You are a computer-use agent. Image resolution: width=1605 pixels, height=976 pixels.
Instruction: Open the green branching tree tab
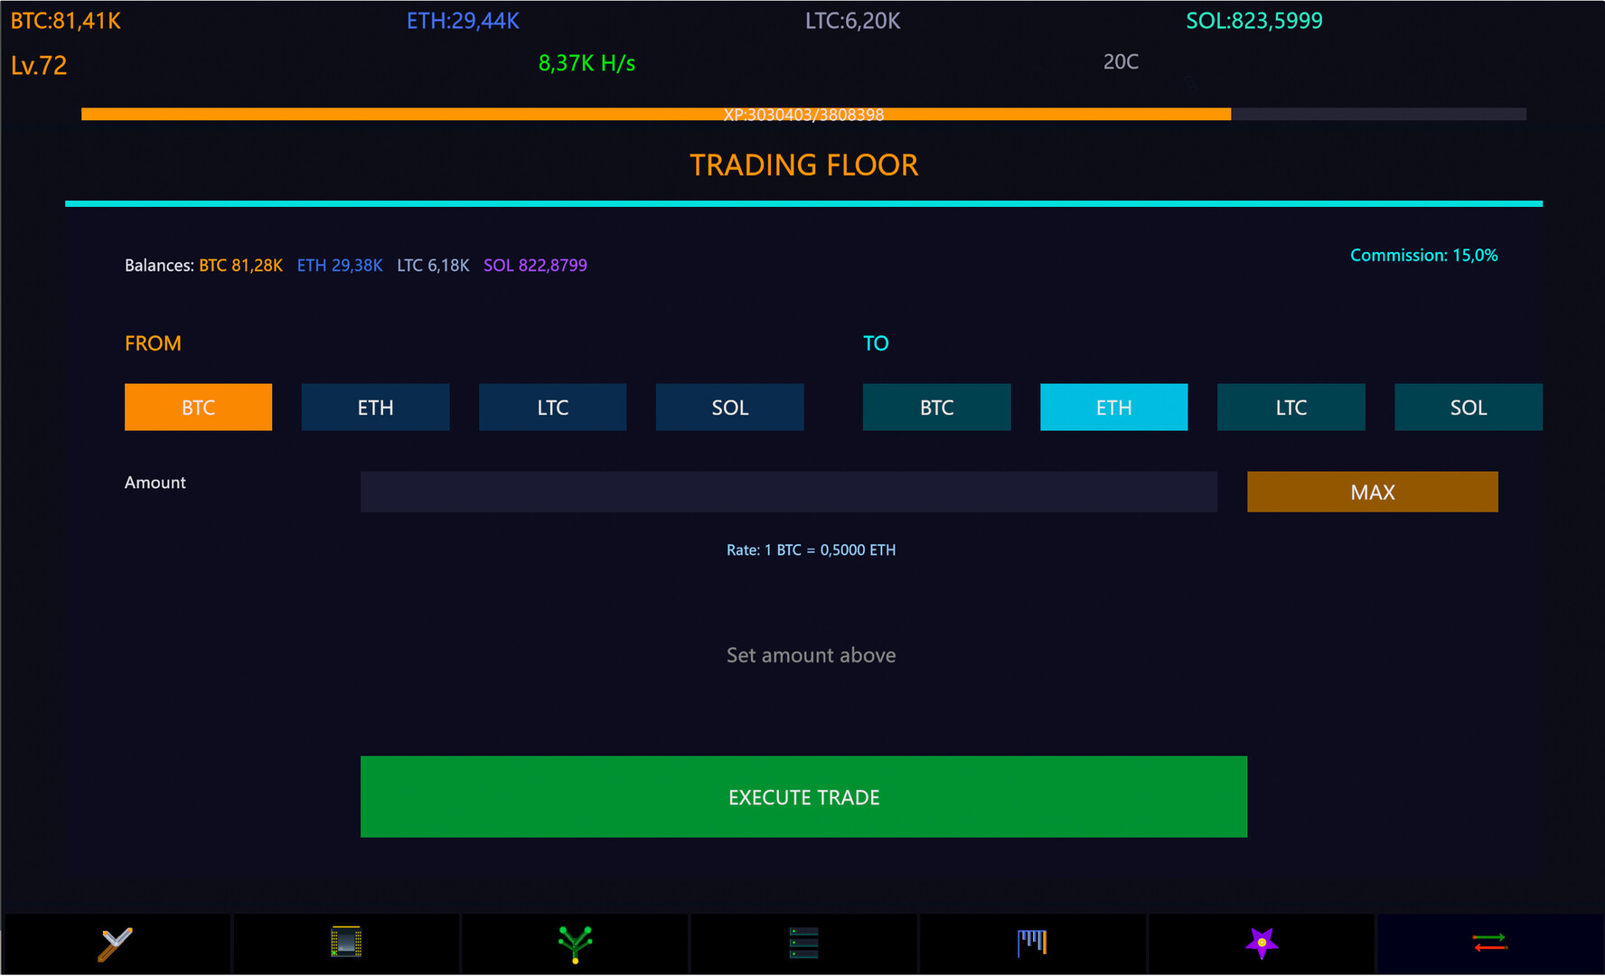tap(575, 943)
